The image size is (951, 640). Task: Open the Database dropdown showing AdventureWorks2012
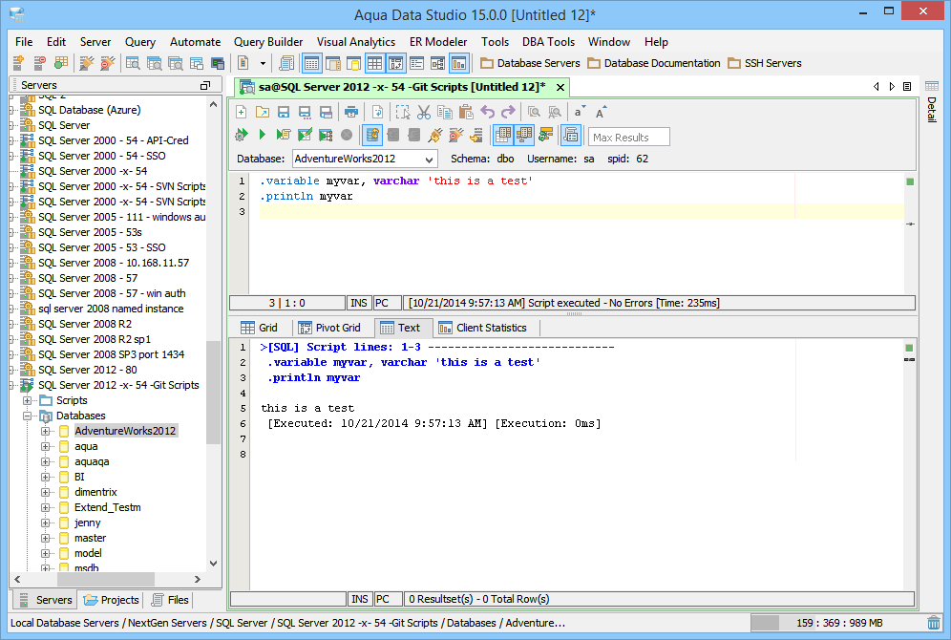click(428, 160)
